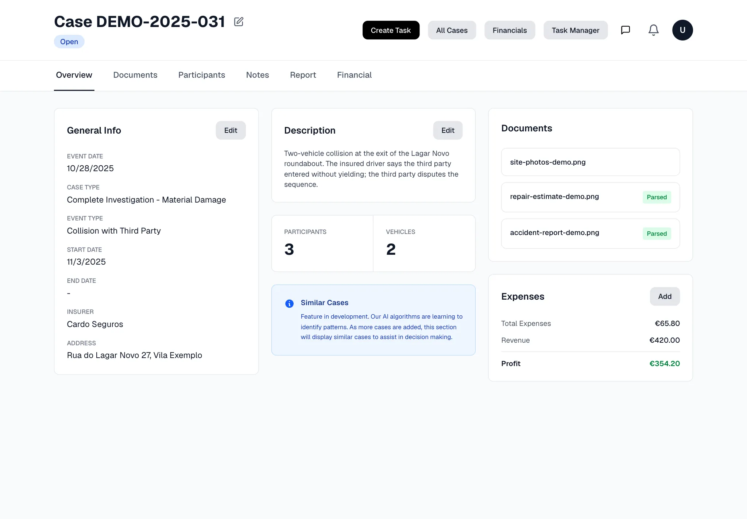Click Parsed badge on accident-report-demo.png

pos(657,234)
